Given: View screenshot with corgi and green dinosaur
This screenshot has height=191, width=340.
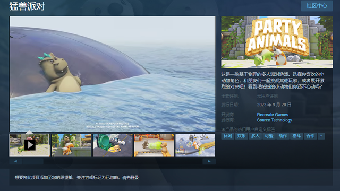Looking at the screenshot, I should click(x=71, y=145).
